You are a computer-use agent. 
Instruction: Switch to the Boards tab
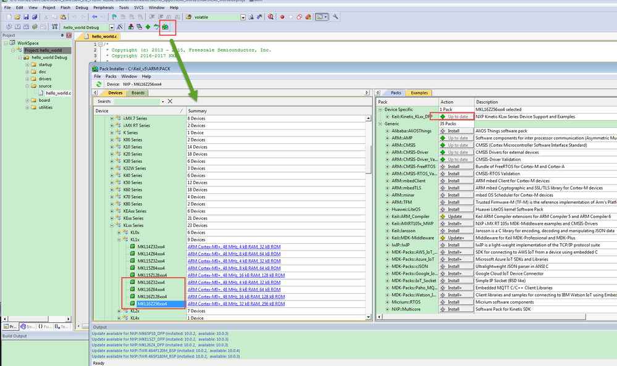pos(138,93)
